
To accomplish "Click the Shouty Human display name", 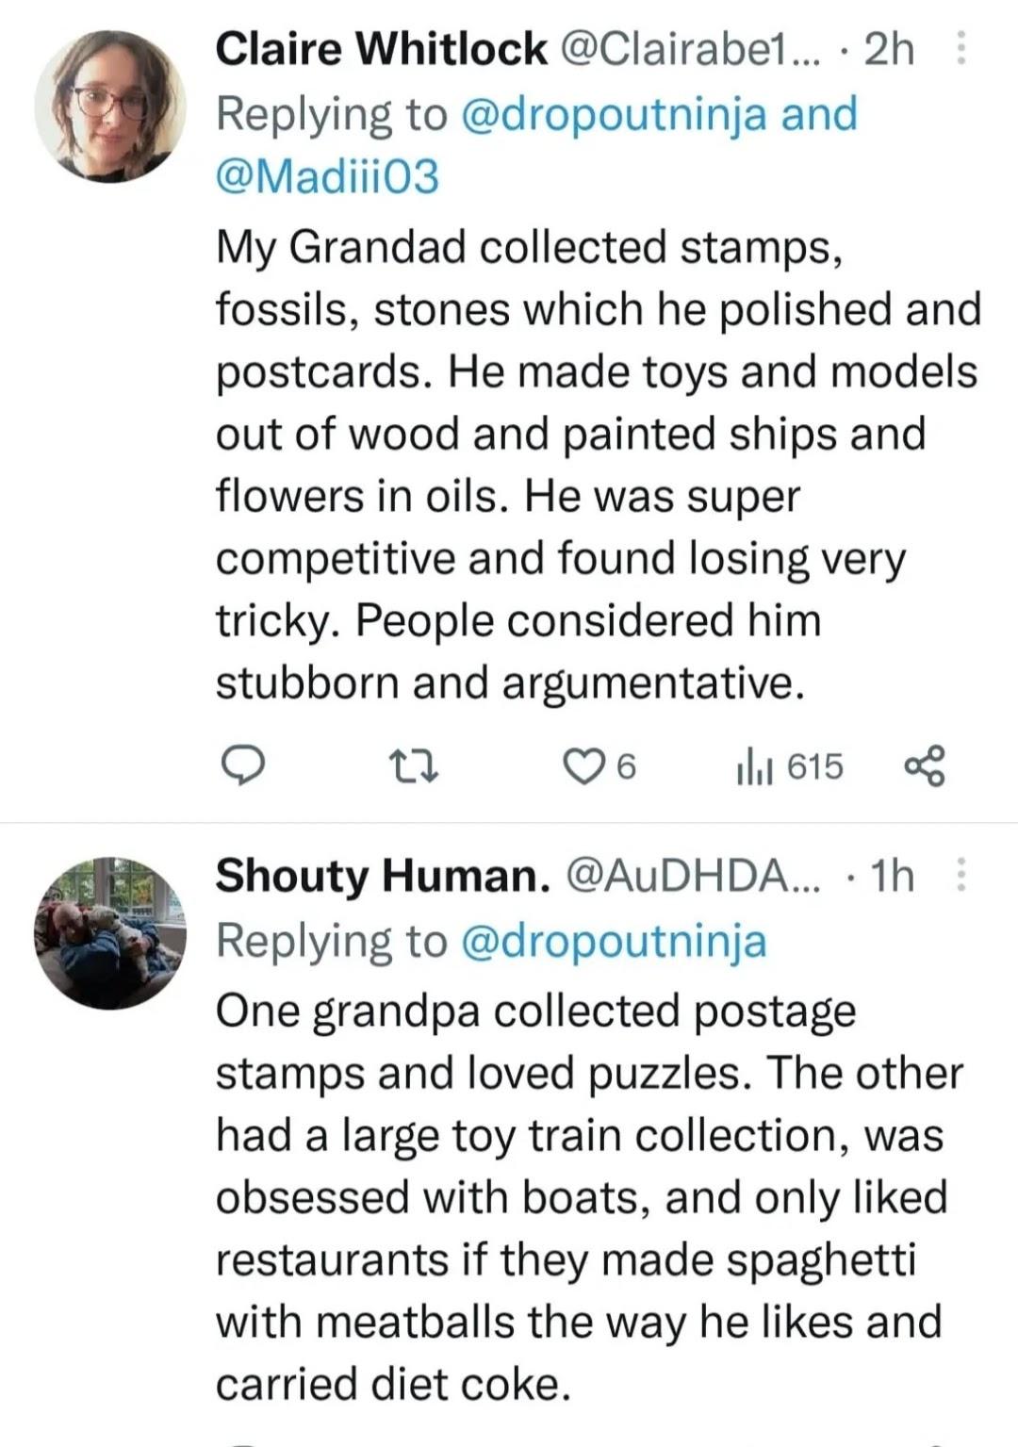I will coord(383,876).
